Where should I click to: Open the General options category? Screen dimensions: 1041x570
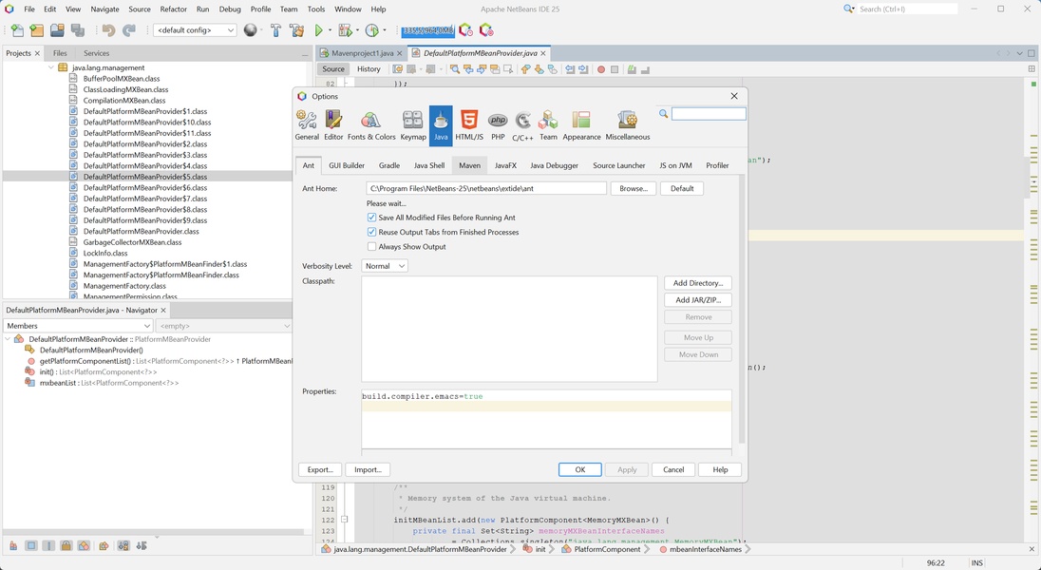(x=307, y=124)
